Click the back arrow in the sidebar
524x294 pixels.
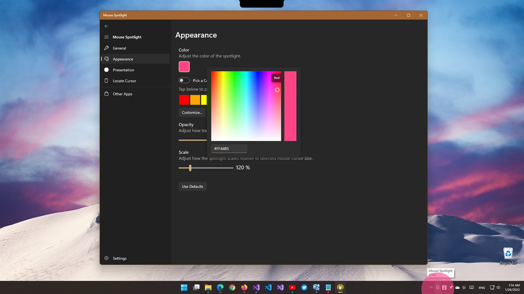(106, 26)
